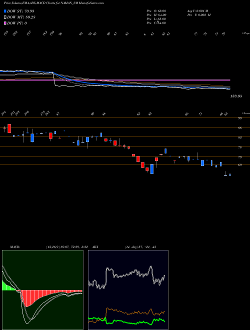The width and height of the screenshot is (250, 330).
Task: Click the magenta horizontal DOW PT line
Action: coord(115,80)
